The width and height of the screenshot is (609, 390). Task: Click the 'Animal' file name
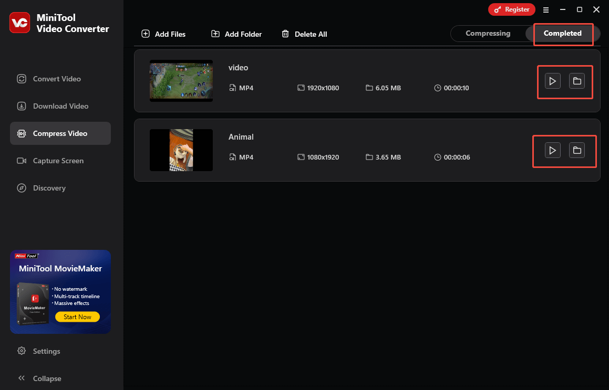click(241, 136)
